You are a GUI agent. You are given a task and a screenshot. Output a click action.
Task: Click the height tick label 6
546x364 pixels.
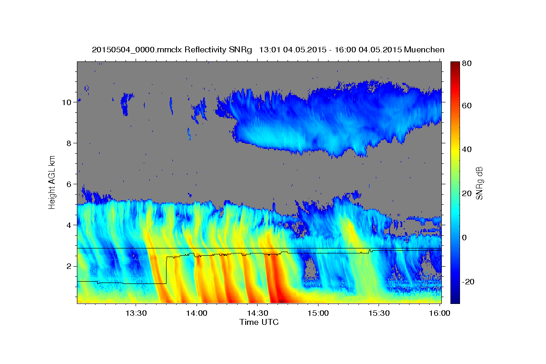(69, 184)
